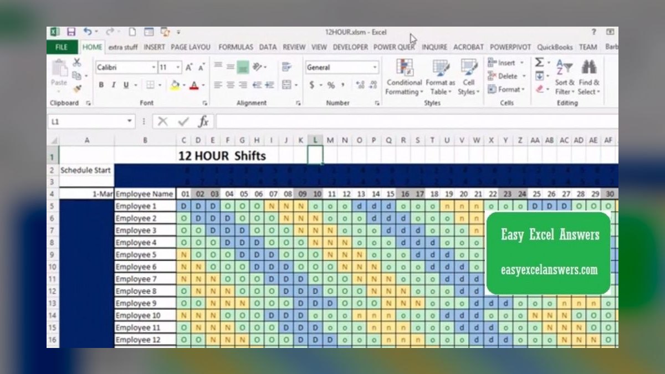Expand the Merge & Center dropdown
This screenshot has height=374, width=665.
[296, 85]
